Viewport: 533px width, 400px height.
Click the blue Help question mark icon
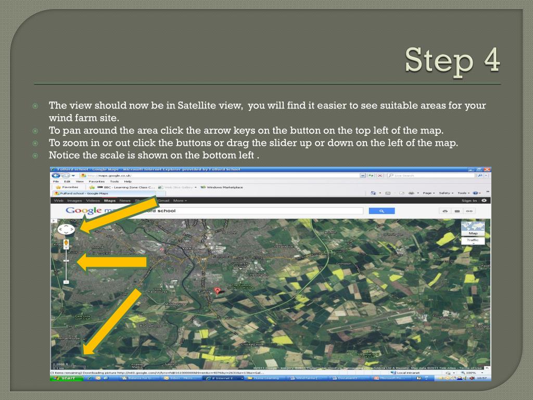pos(476,193)
